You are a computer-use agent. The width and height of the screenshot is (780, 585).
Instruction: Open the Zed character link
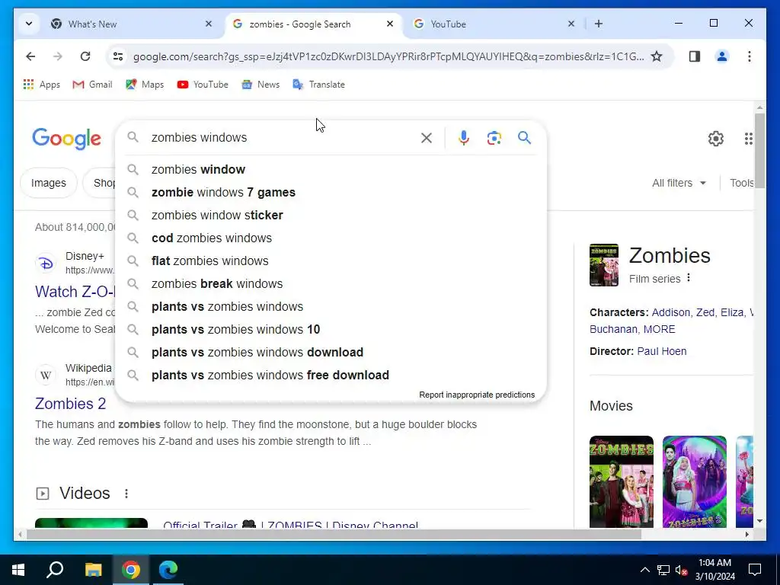705,312
